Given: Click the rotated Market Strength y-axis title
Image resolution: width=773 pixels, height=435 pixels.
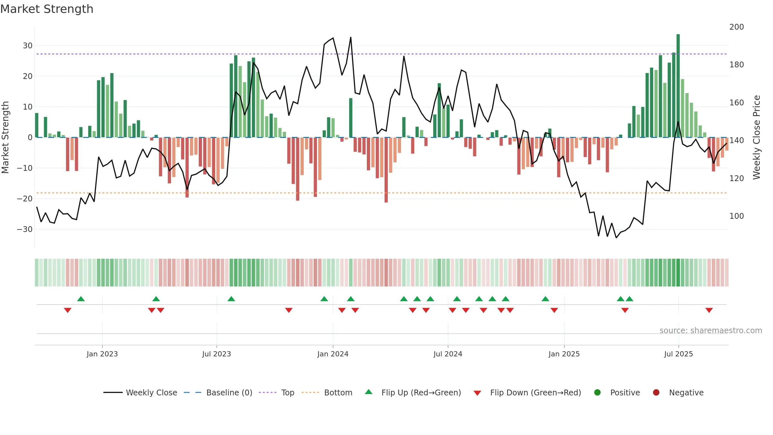Looking at the screenshot, I should [x=5, y=137].
